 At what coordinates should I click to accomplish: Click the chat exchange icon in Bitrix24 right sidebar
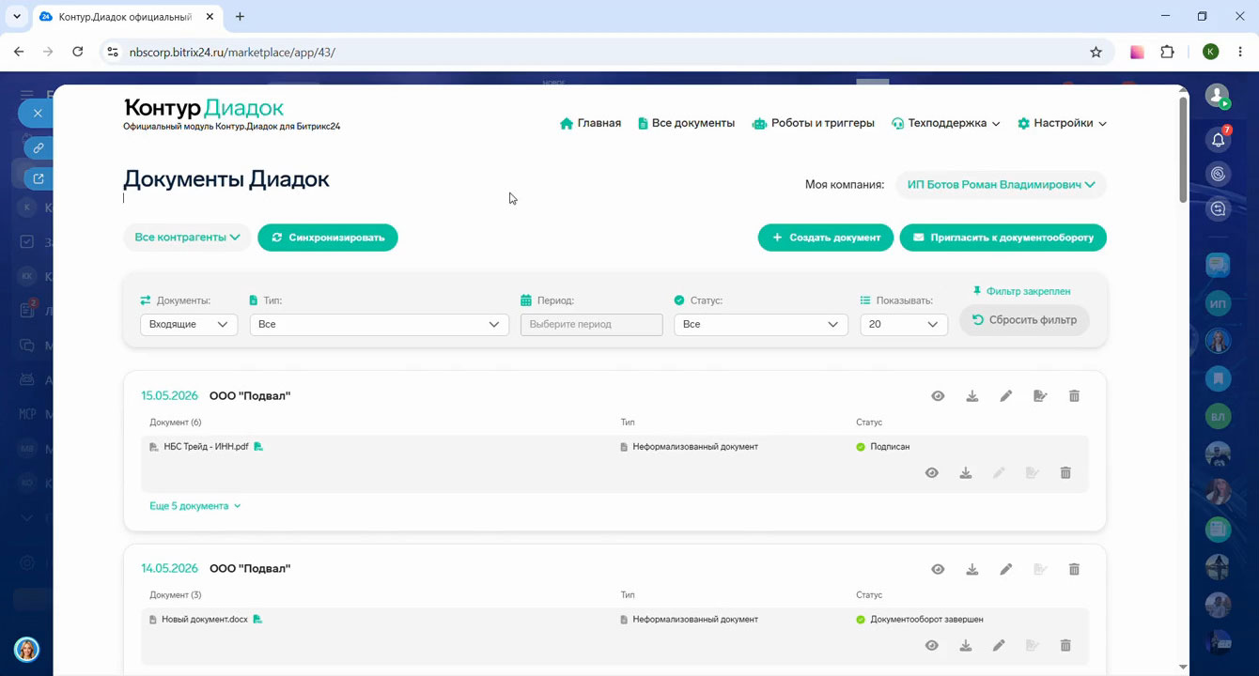(1219, 208)
